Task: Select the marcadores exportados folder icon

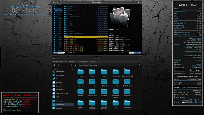Action: (x=92, y=103)
